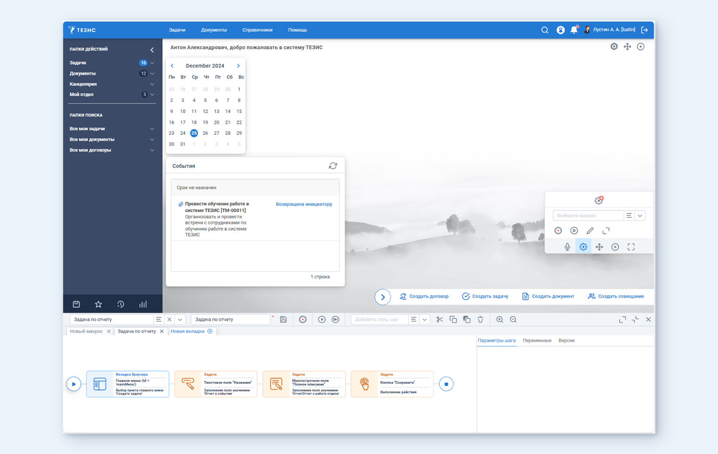
Task: Expand the Документы folder in sidebar
Action: [152, 74]
